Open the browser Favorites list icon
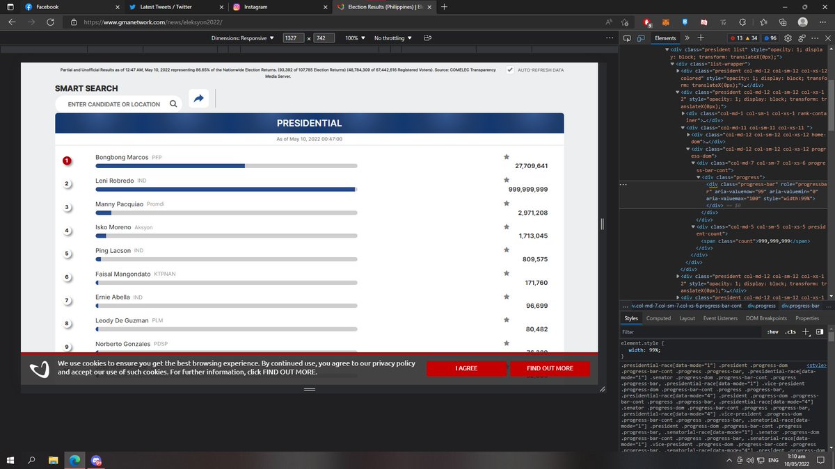The height and width of the screenshot is (469, 835). tap(763, 22)
